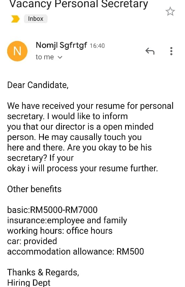This screenshot has height=287, width=185.
Task: Tap the orange N sender avatar
Action: pos(17,51)
